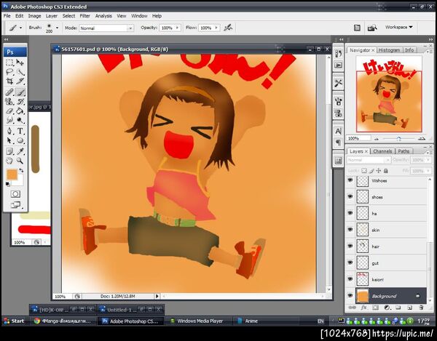Hide the shoes layer
This screenshot has height=341, width=437.
tap(350, 196)
